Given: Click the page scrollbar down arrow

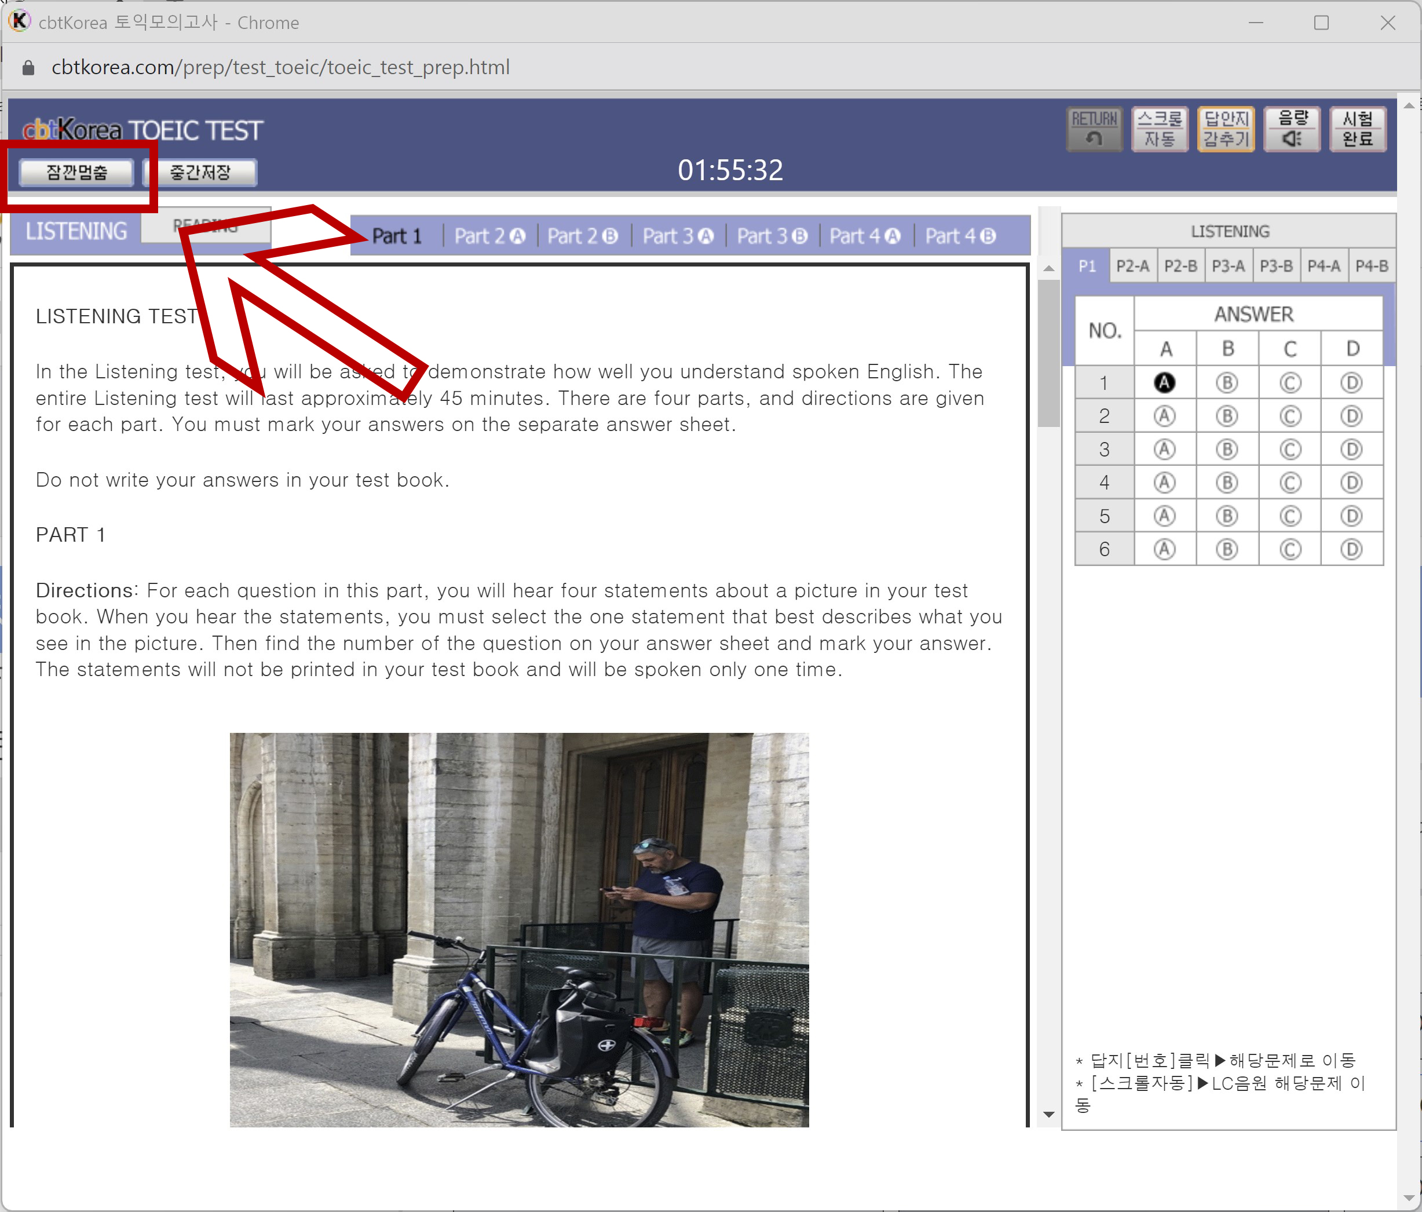Looking at the screenshot, I should 1409,1198.
